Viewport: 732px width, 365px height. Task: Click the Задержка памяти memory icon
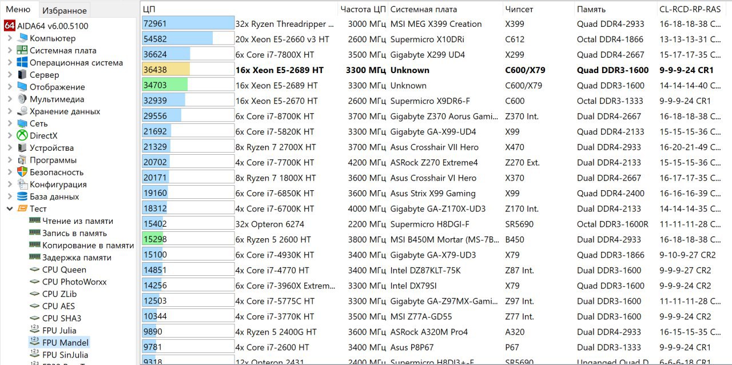click(35, 258)
